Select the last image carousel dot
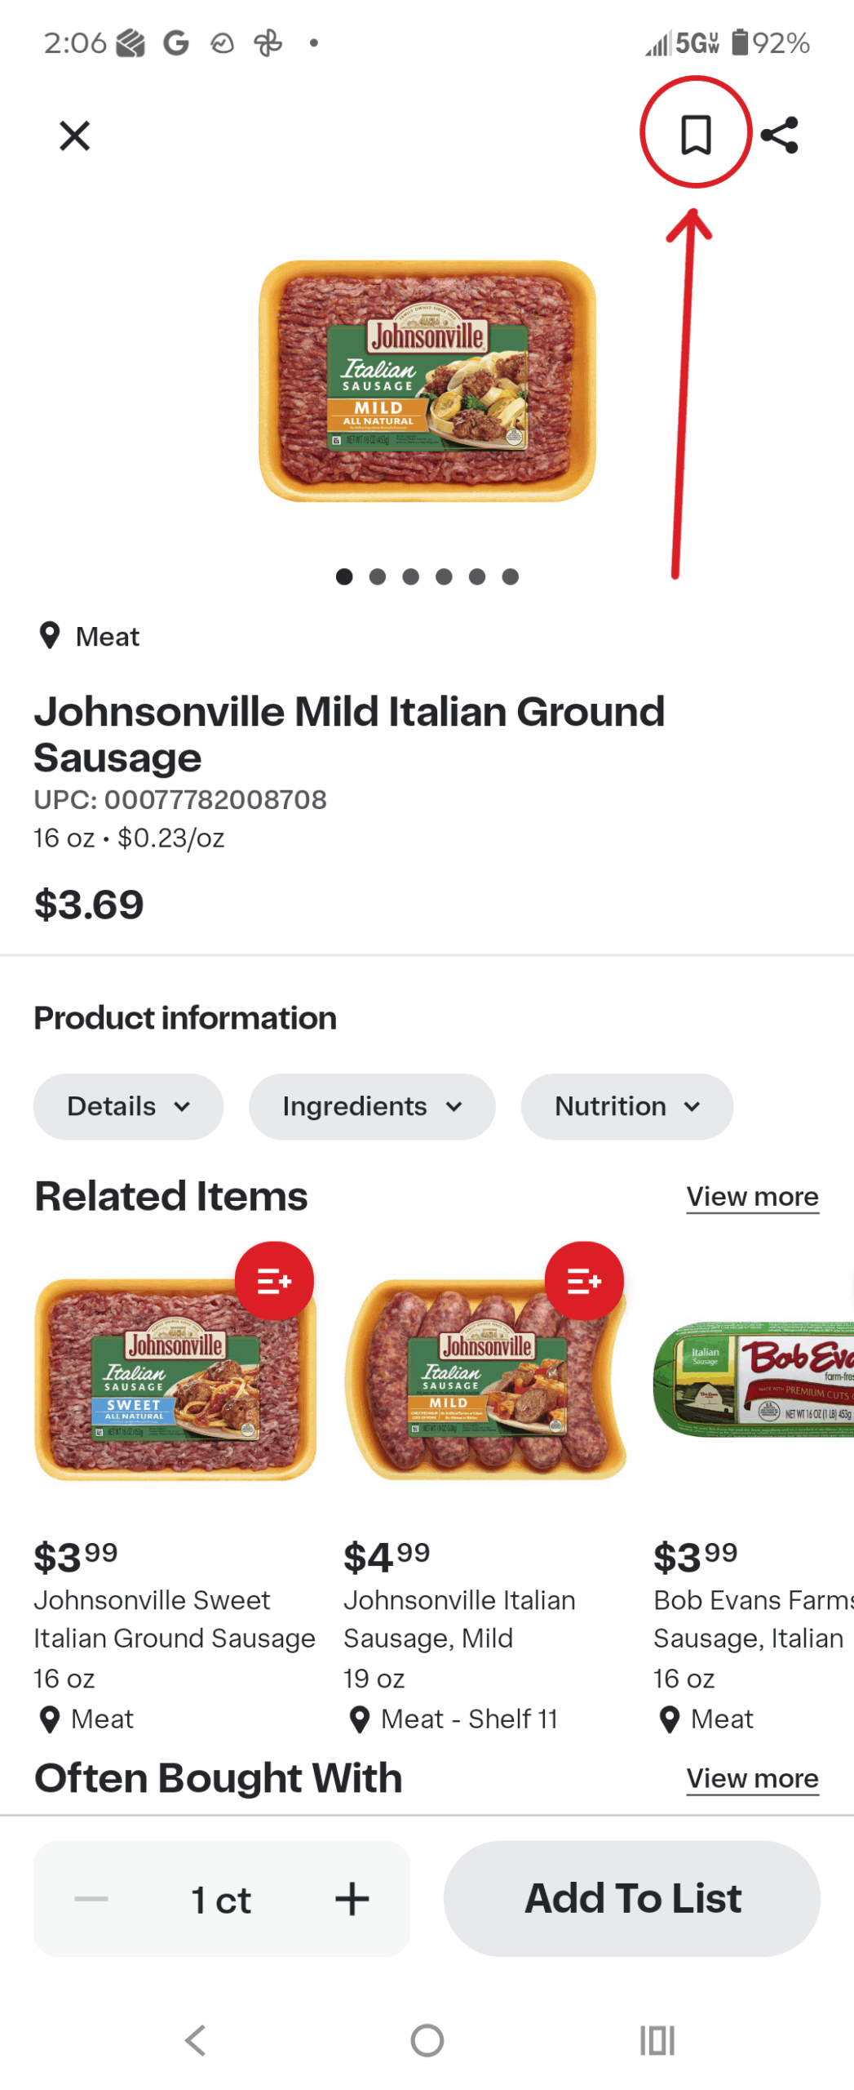The image size is (854, 2090). (511, 576)
